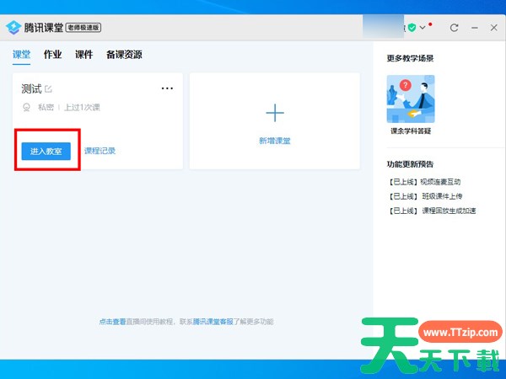
Task: Click the avatar icon beside 私密
Action: coord(26,107)
